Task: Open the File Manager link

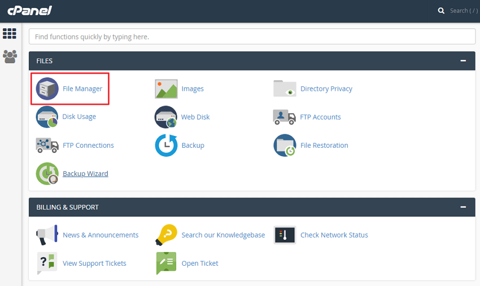Action: coord(82,89)
